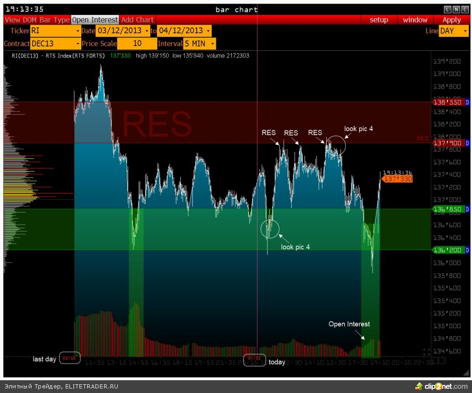The image size is (472, 393).
Task: Click the C window control icon
Action: (464, 9)
